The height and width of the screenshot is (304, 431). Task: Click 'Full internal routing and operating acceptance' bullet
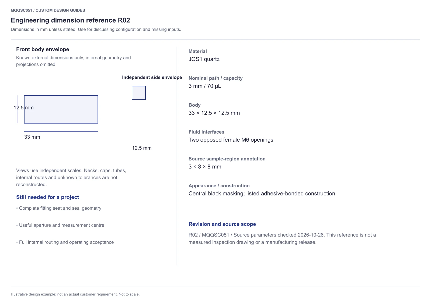[65, 242]
